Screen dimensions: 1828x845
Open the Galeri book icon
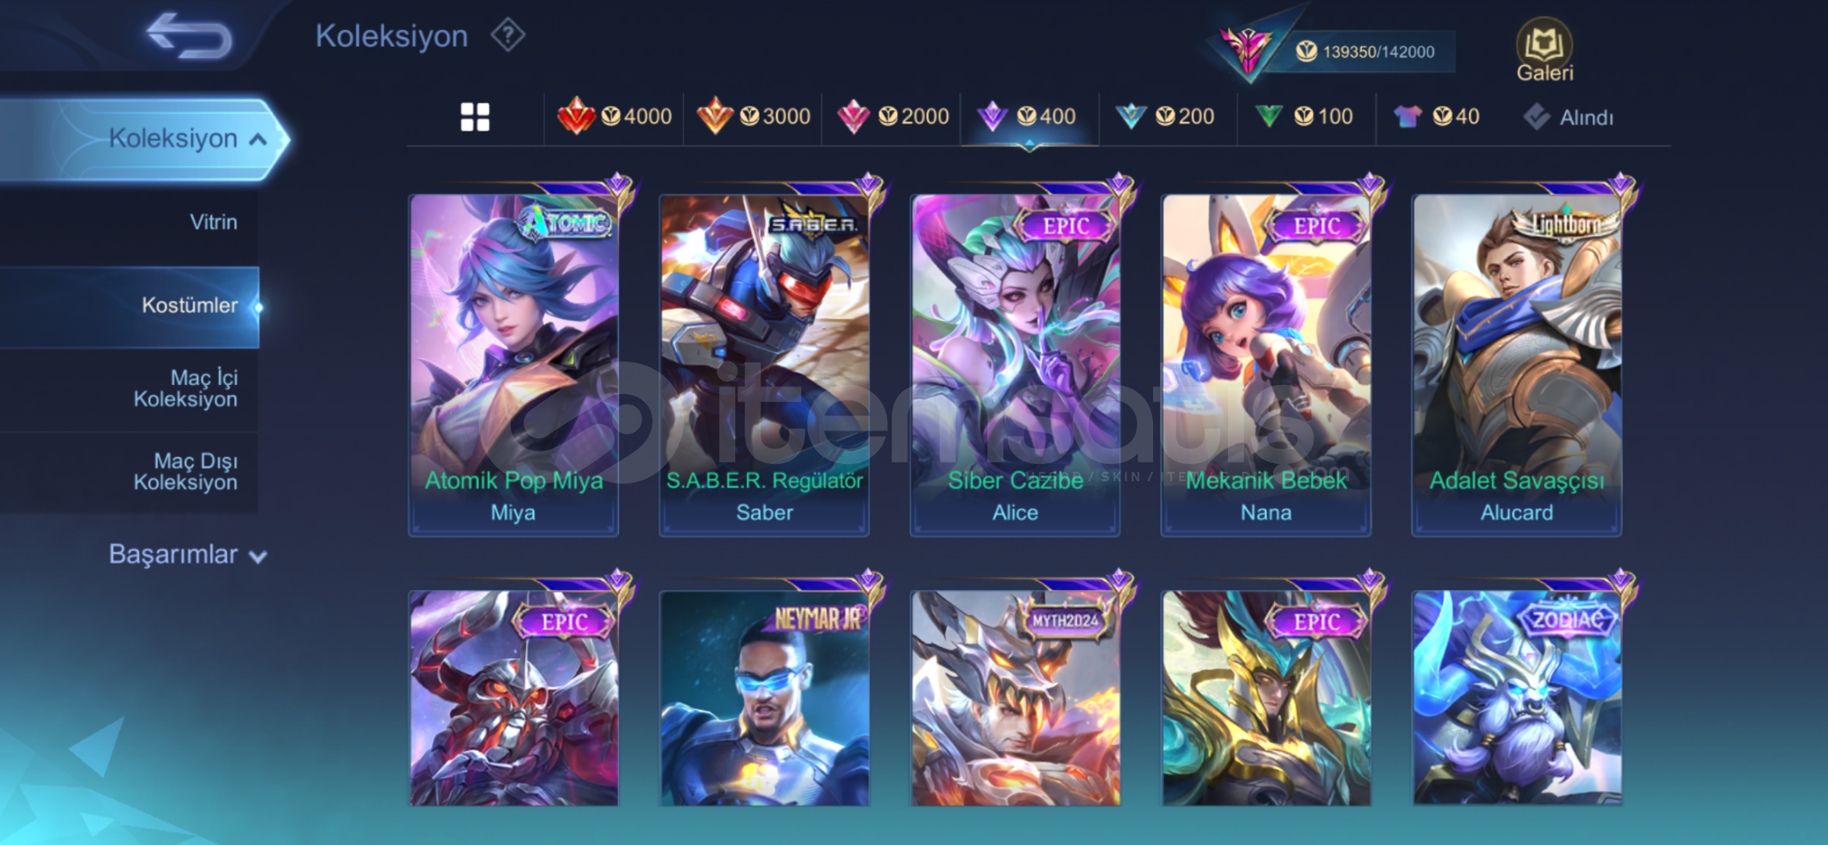click(x=1544, y=50)
